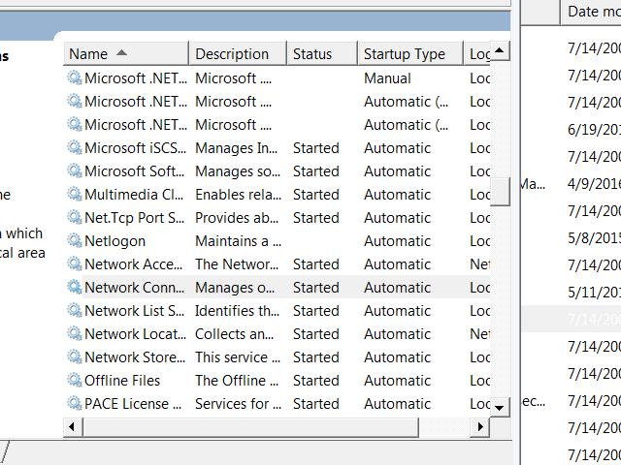The height and width of the screenshot is (465, 621).
Task: Click gear icon of Network Locat... service
Action: tap(75, 334)
